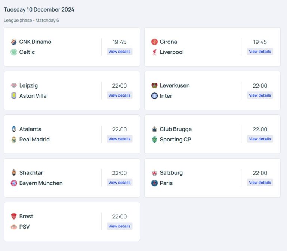The image size is (287, 251).
Task: Click the League phase Matchday 6 label
Action: pos(31,20)
